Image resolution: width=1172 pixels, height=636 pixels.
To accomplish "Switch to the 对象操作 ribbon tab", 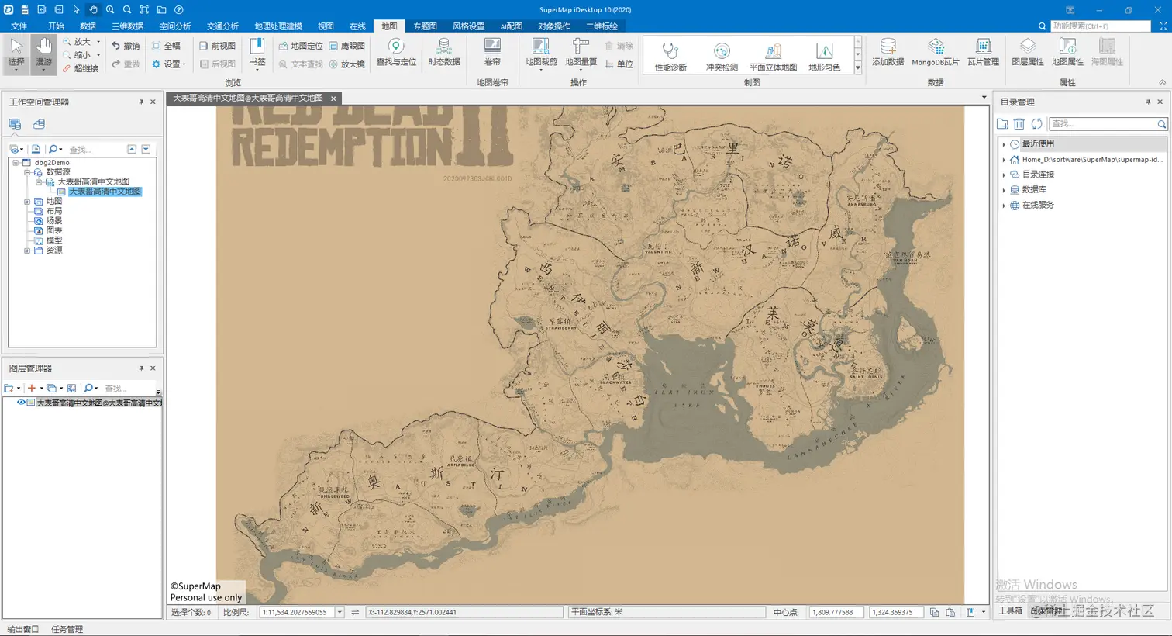I will 553,26.
